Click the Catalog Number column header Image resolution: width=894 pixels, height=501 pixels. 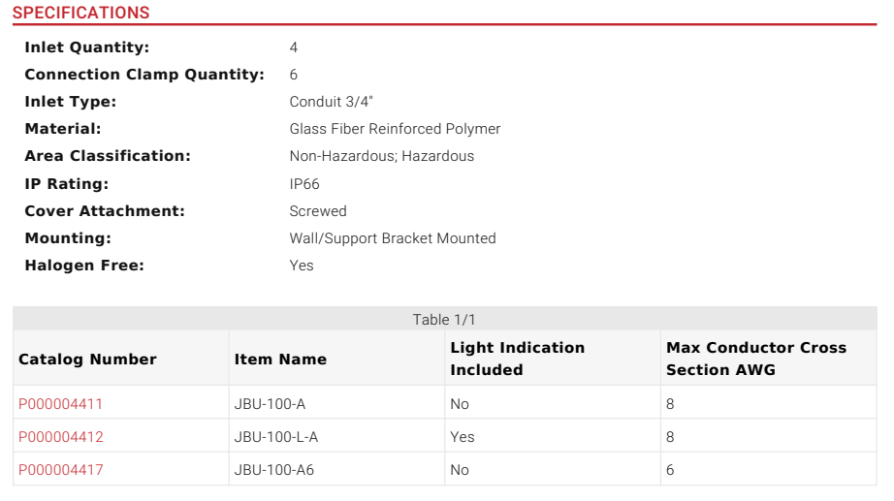(87, 359)
